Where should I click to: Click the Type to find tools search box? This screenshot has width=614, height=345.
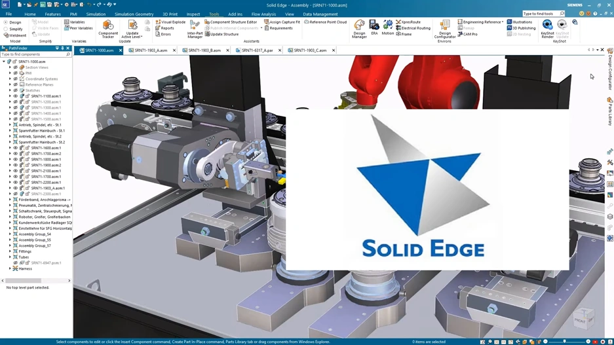(x=543, y=14)
